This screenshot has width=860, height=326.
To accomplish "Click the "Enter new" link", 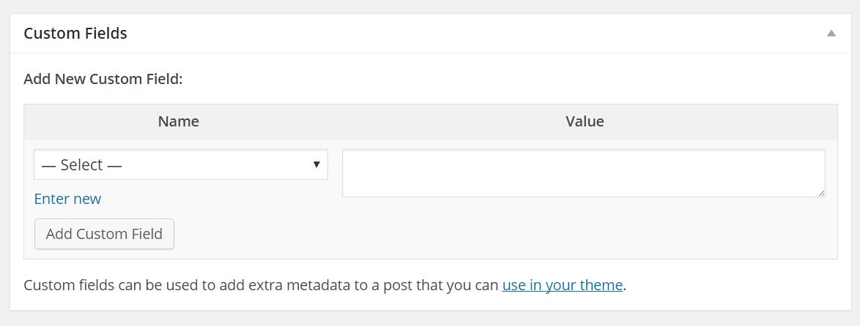I will (67, 199).
